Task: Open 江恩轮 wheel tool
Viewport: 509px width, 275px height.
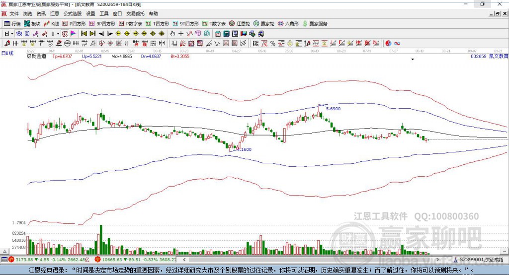Action: point(240,24)
